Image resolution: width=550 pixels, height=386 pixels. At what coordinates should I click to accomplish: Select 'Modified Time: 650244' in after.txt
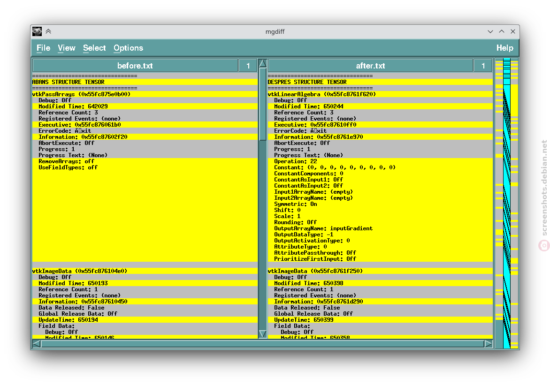coord(380,106)
